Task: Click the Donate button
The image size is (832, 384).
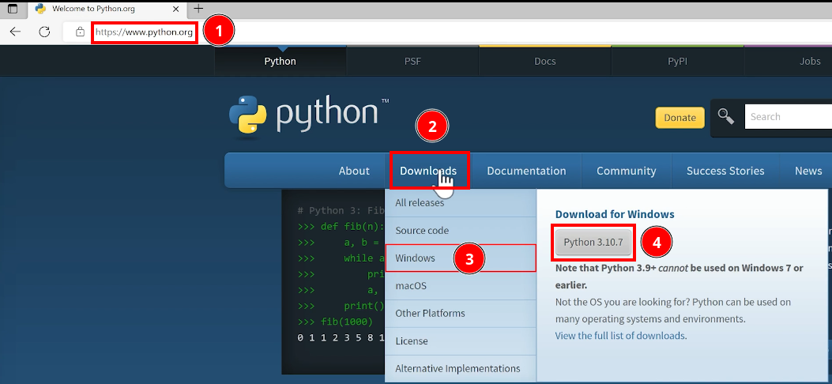Action: coord(680,118)
